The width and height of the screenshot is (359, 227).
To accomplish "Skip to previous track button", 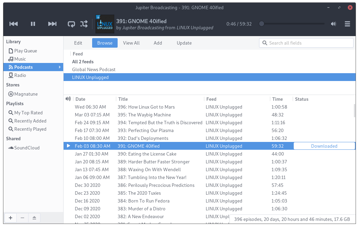I will click(14, 24).
